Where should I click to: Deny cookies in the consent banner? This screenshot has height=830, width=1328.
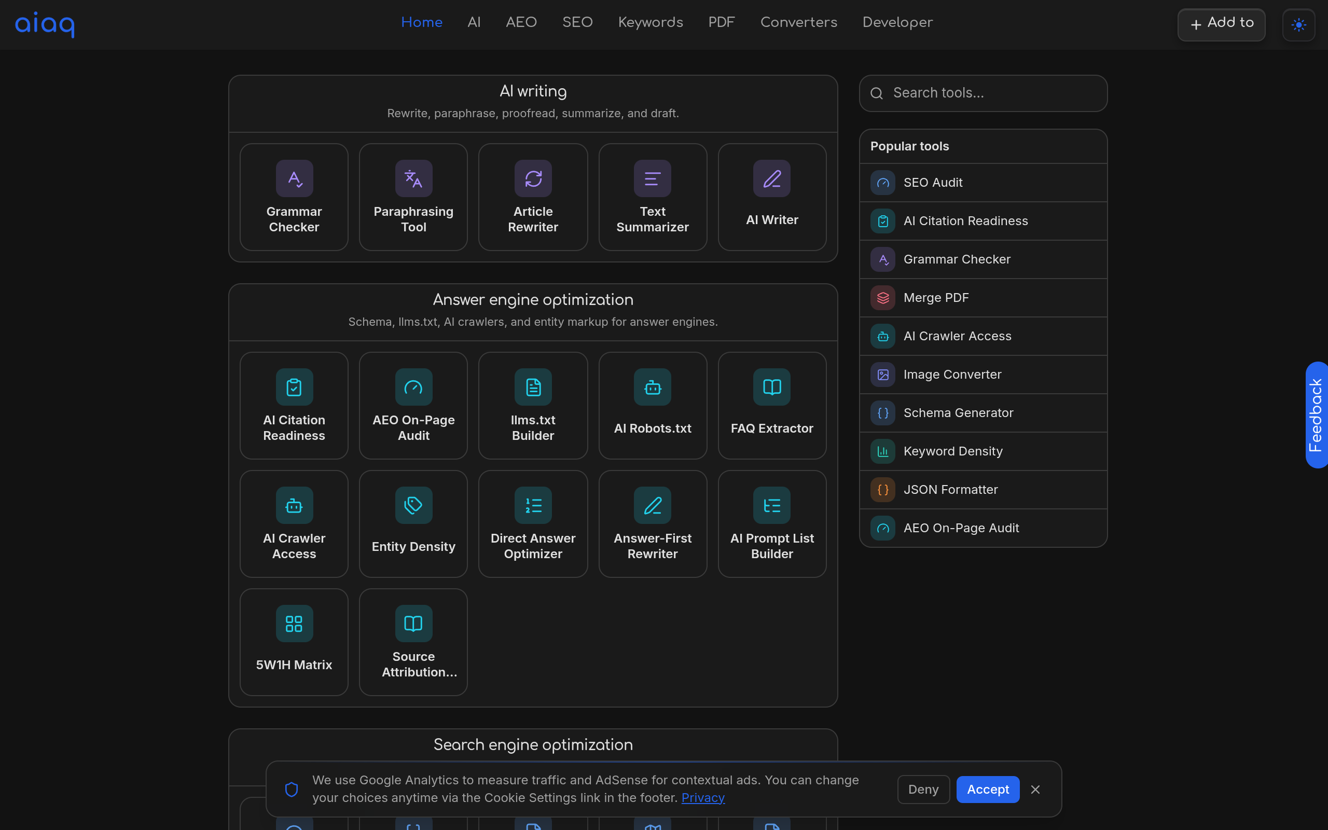coord(923,790)
